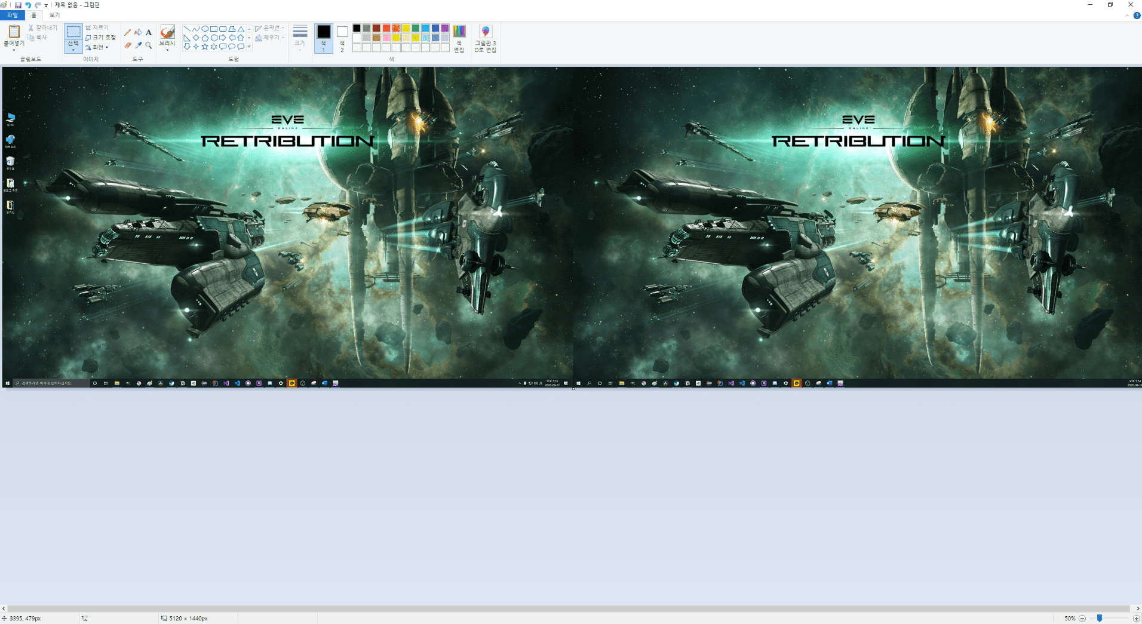
Task: Open the Customize Quick Access Toolbar dropdown
Action: pos(46,5)
